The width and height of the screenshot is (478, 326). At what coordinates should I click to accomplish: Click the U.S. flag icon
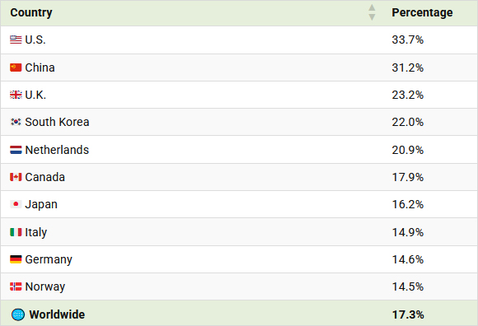tap(16, 40)
